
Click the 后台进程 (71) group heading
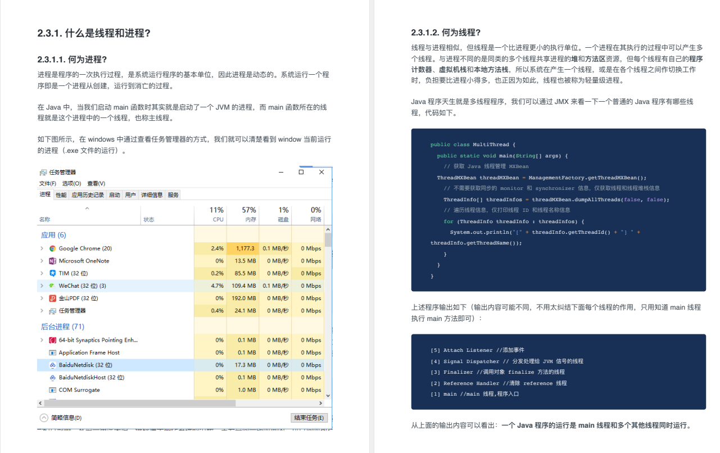tap(63, 327)
